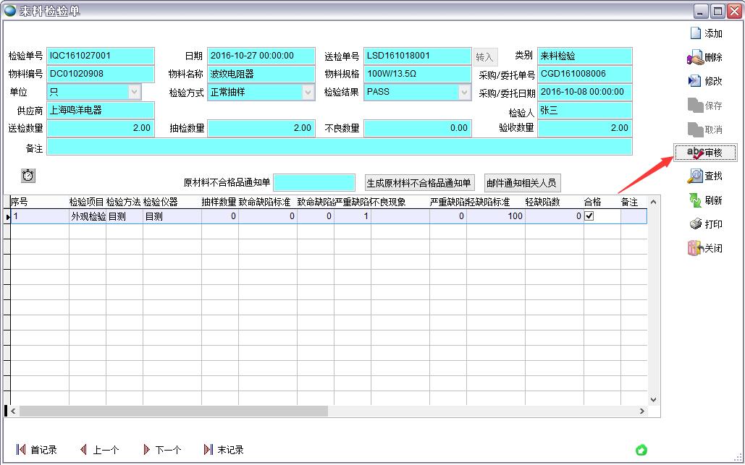
Task: Click the 刷新 (Refresh) icon
Action: pos(696,200)
